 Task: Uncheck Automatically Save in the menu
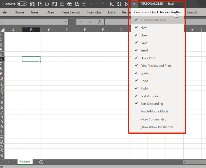click(157, 20)
